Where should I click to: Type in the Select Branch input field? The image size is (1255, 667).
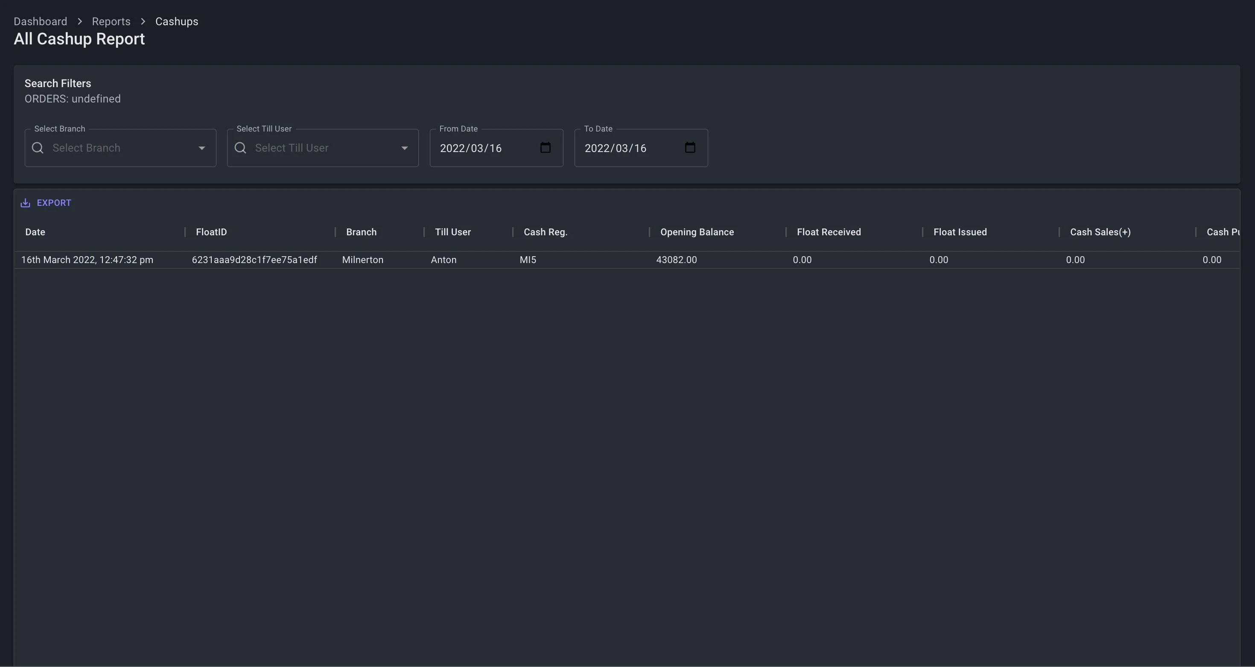(x=122, y=148)
